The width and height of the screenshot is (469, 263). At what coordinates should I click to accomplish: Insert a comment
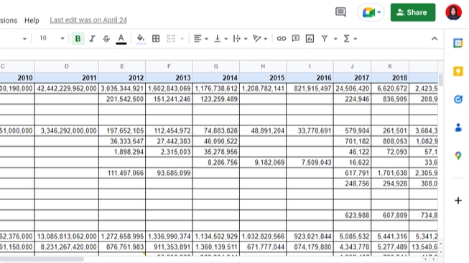click(x=295, y=39)
